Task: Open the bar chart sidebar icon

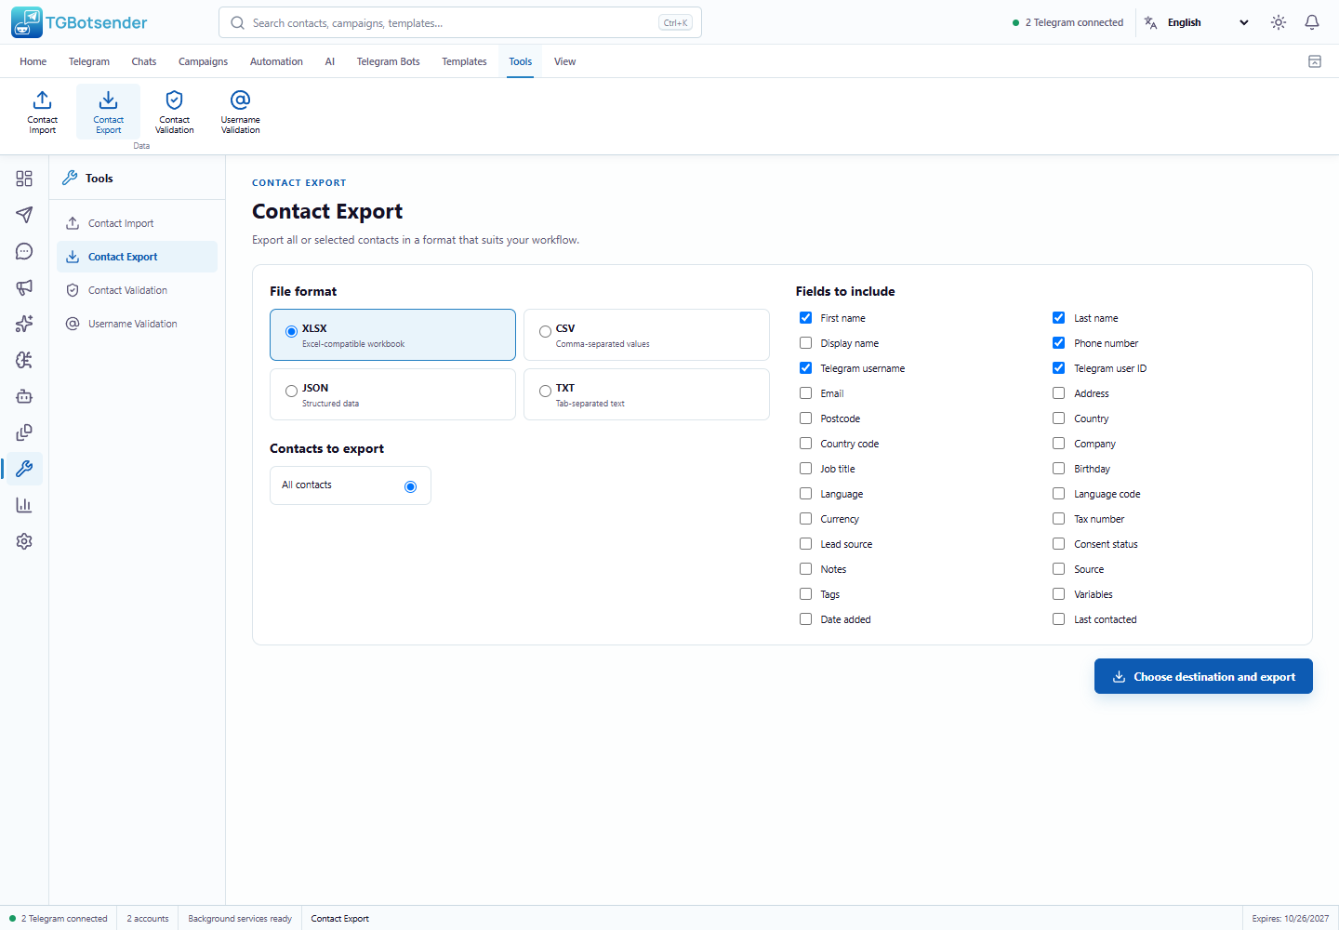Action: [x=24, y=505]
